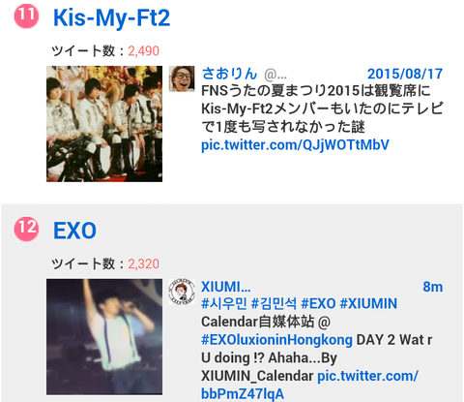
Task: Click the #XIUMIN hashtag
Action: coord(368,304)
